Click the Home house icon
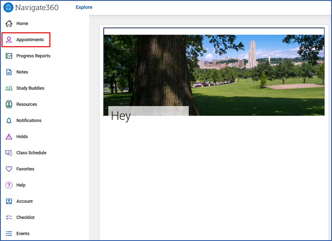The image size is (332, 241). pos(9,23)
